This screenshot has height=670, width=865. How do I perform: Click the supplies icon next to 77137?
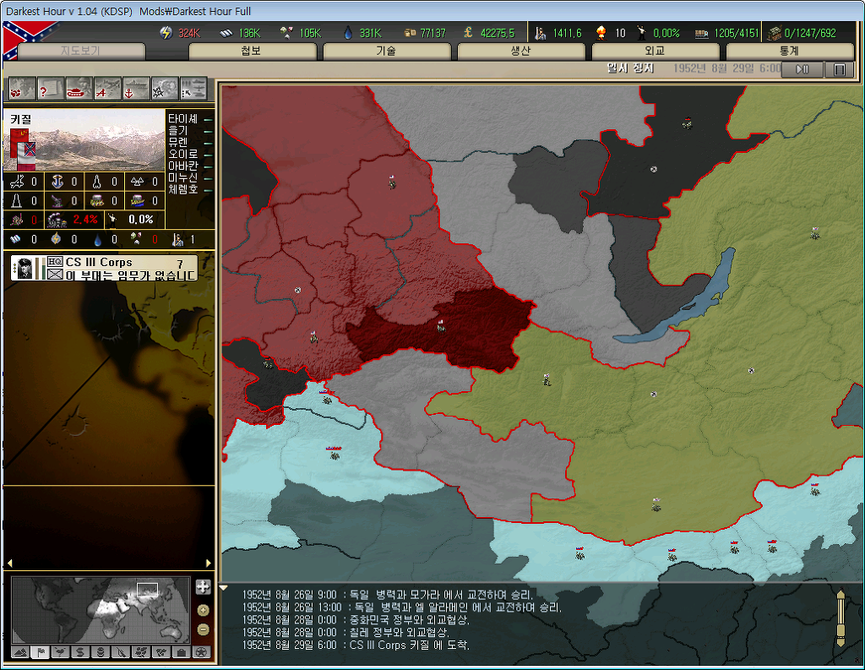(410, 33)
